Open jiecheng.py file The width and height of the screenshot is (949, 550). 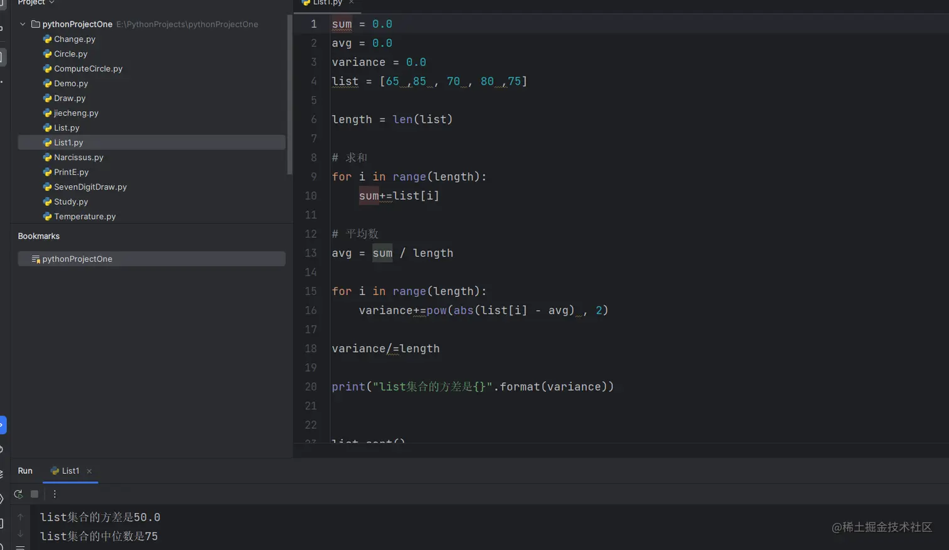coord(76,113)
